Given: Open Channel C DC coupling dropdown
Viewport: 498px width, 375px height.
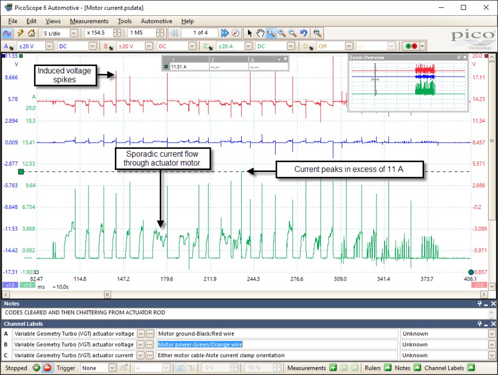Looking at the screenshot, I should click(291, 46).
